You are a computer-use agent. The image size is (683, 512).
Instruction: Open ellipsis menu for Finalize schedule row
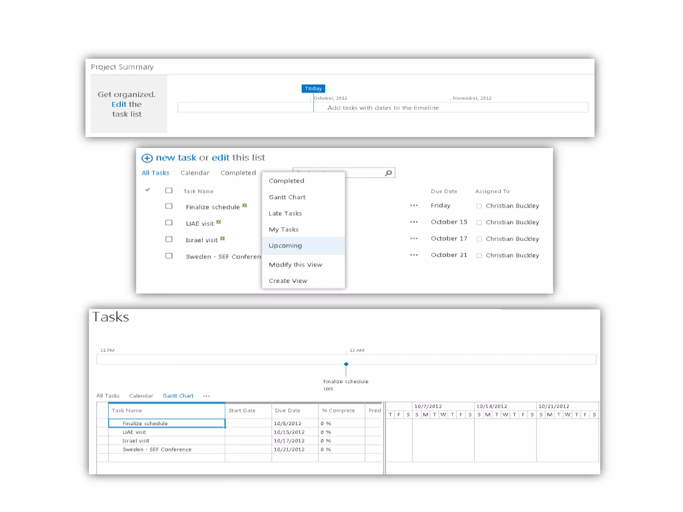pos(414,206)
